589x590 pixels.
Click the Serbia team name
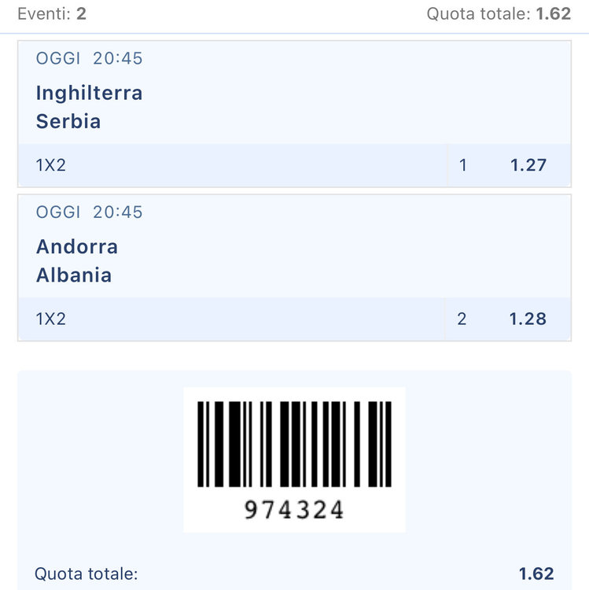68,121
